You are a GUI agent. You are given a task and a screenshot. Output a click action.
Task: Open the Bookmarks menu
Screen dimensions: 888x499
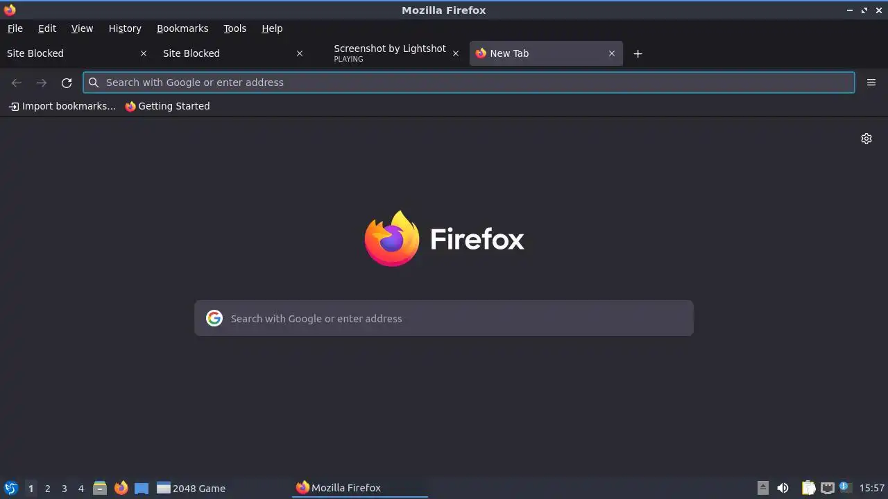(x=182, y=28)
